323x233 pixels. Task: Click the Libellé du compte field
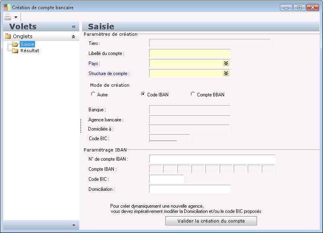(189, 53)
